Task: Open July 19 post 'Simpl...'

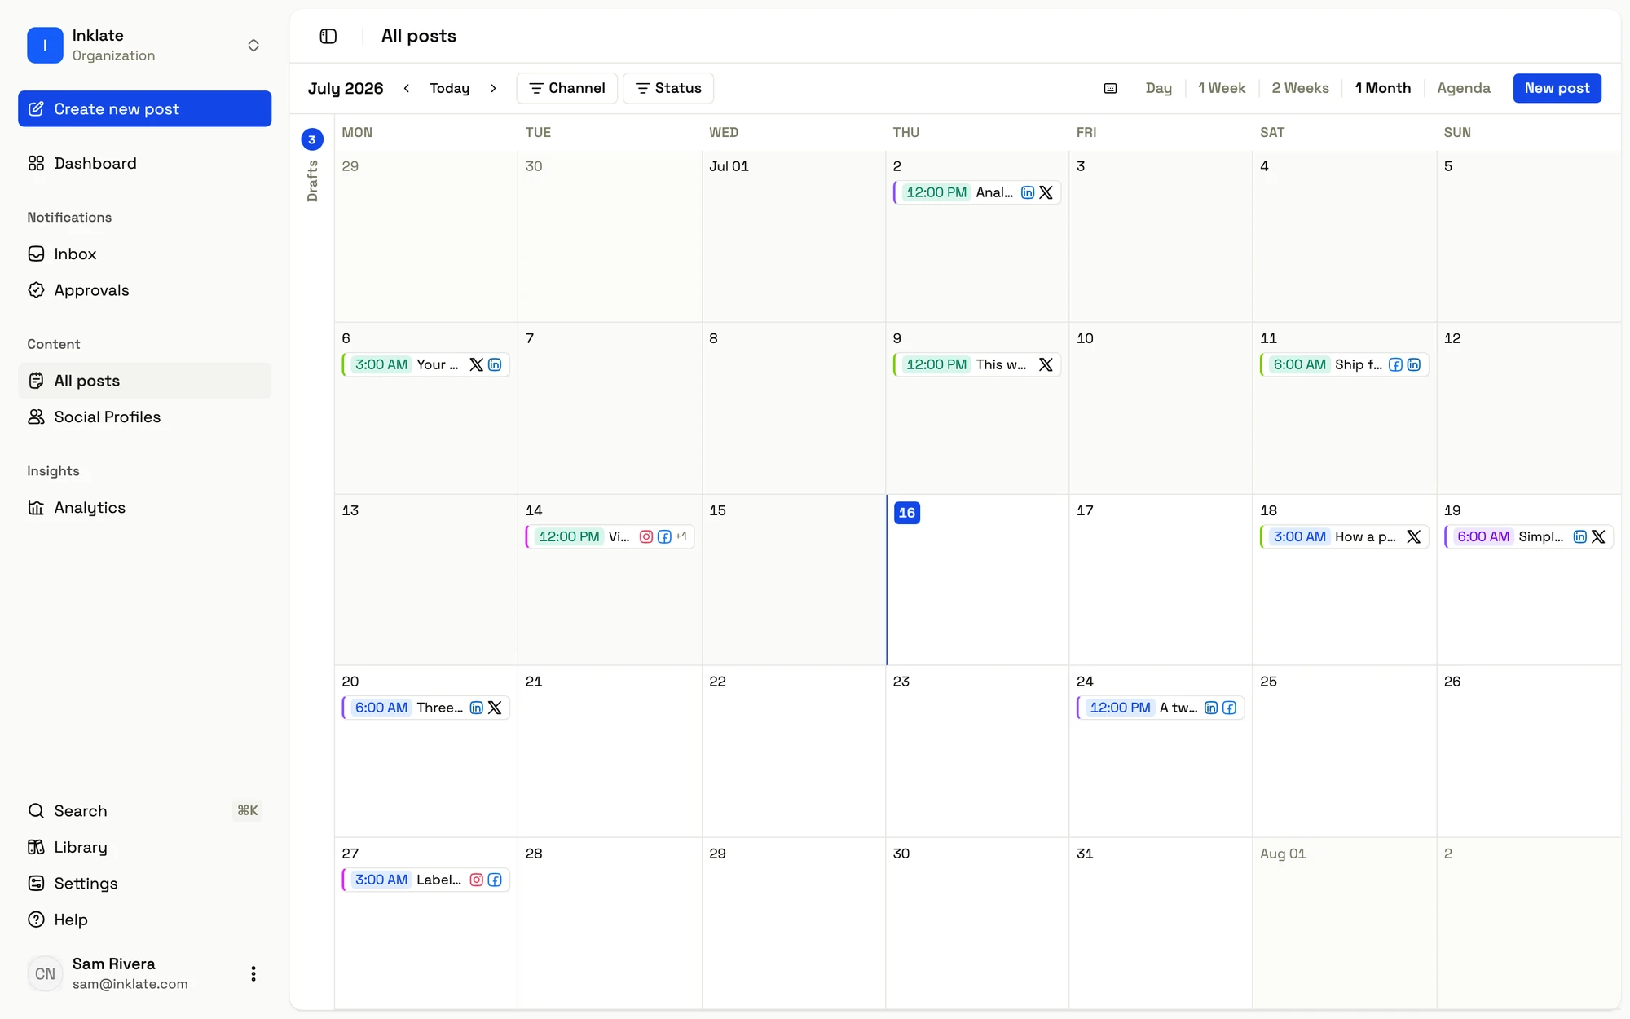Action: click(x=1528, y=536)
